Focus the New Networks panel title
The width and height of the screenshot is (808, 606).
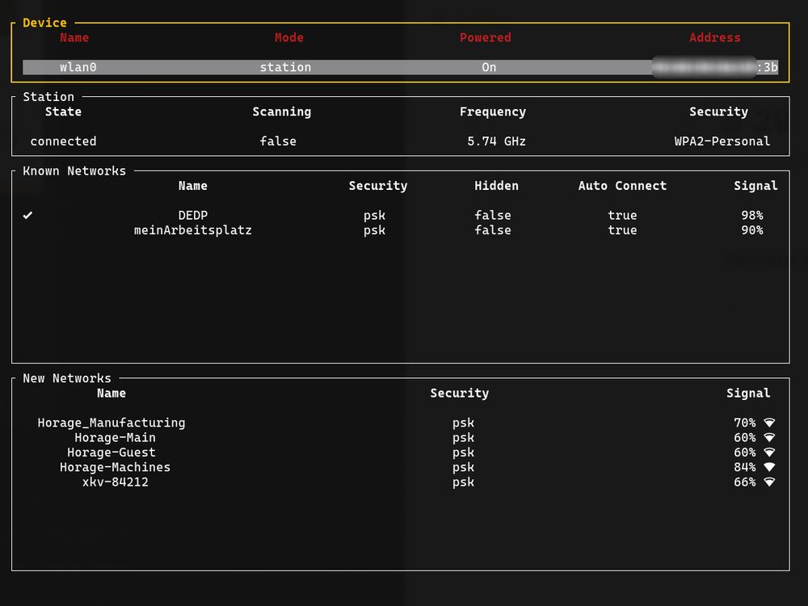pyautogui.click(x=67, y=378)
